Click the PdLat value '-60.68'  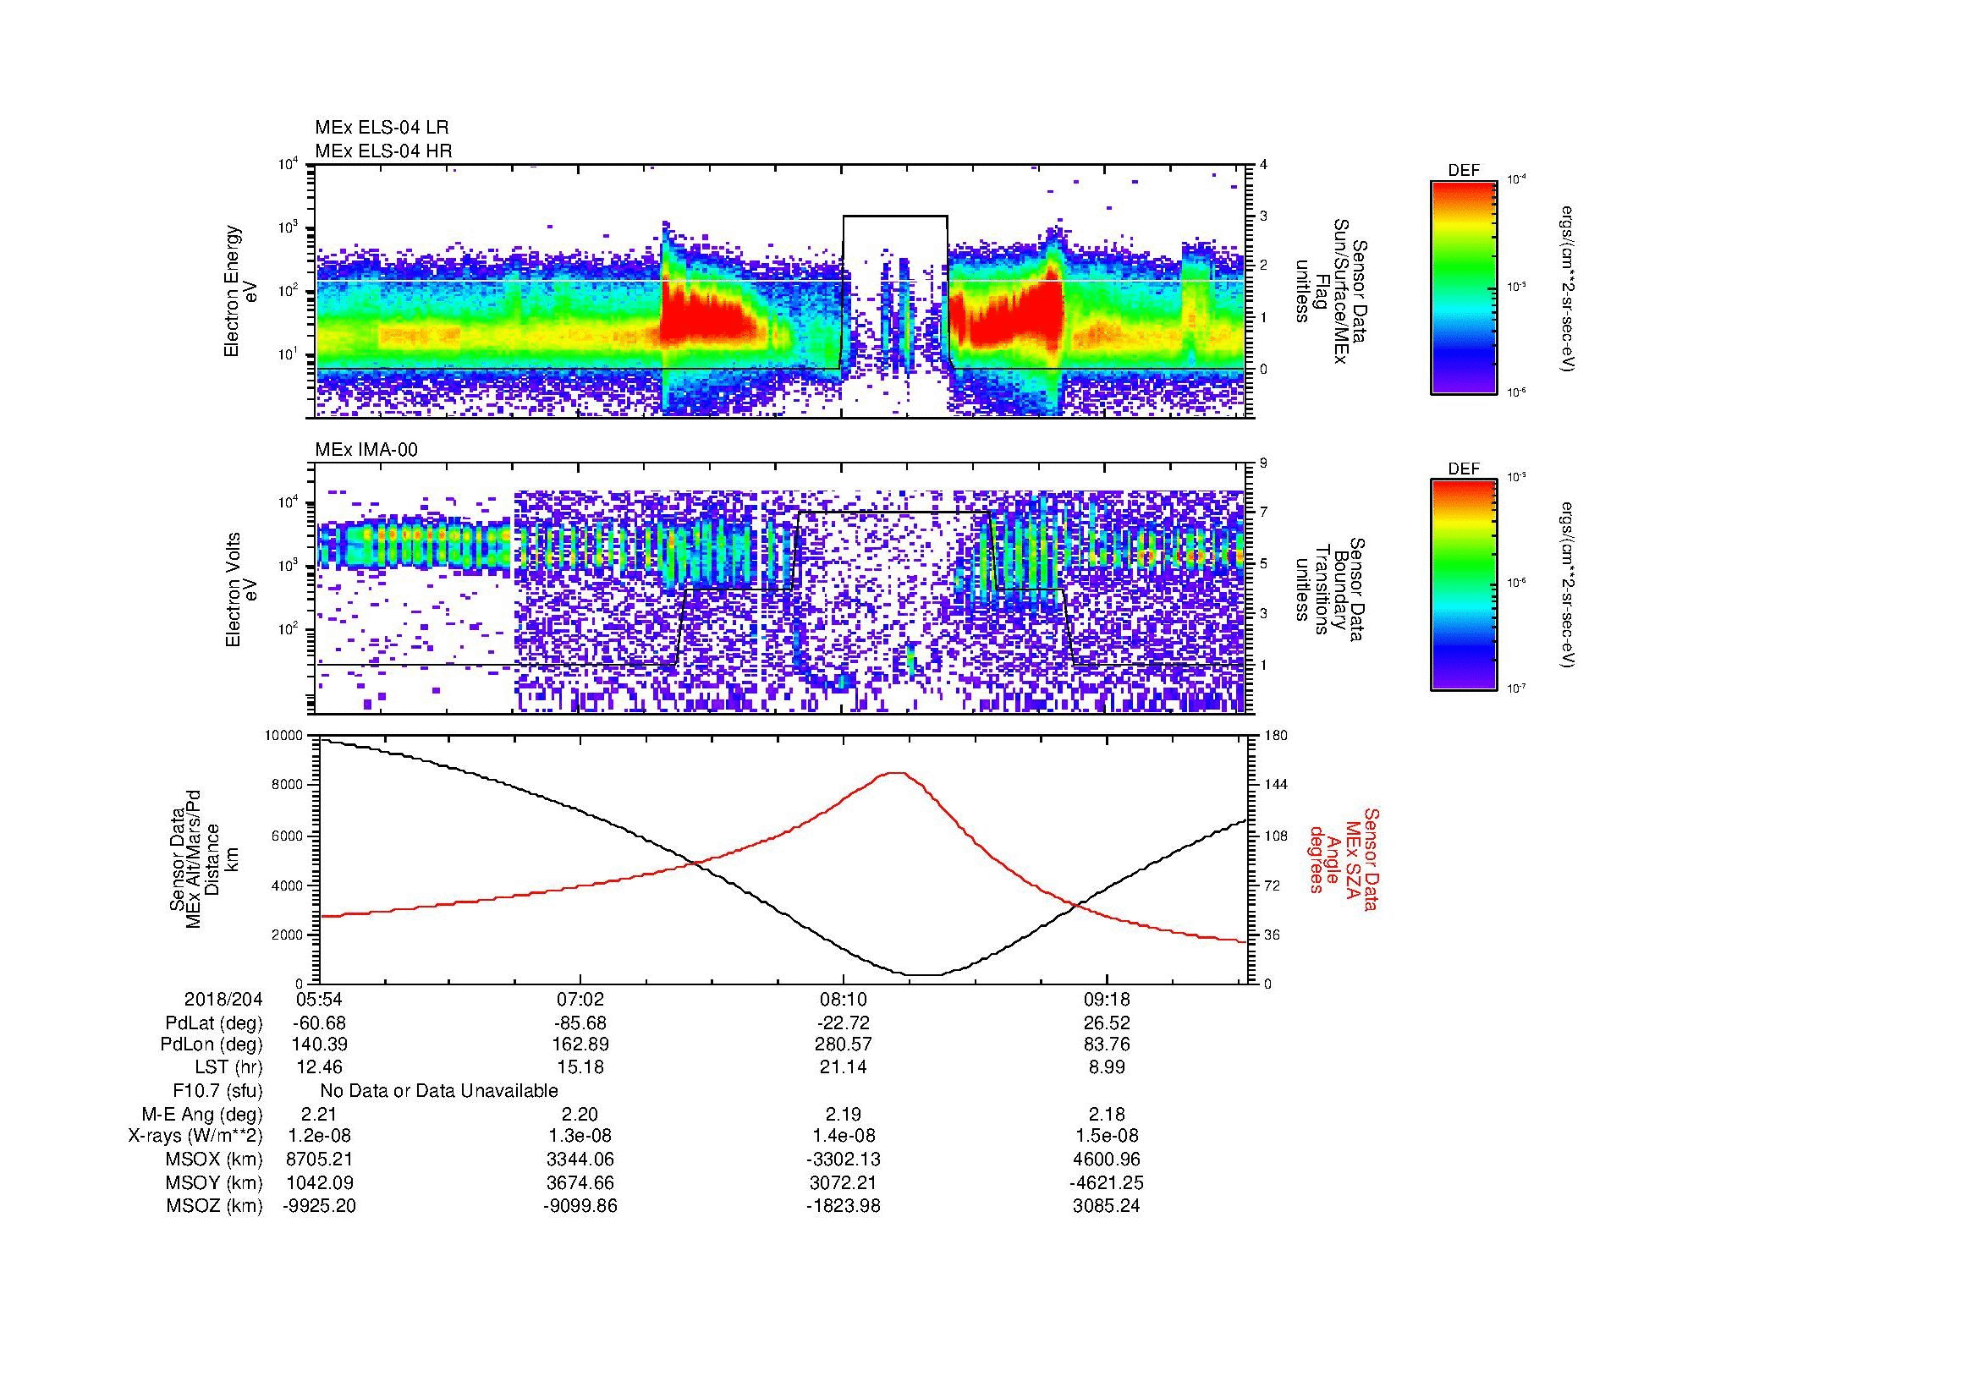tap(320, 1023)
